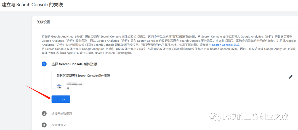Click the page title 建立与 Search Console 的关联
Viewport: 298px width, 130px height.
click(32, 5)
